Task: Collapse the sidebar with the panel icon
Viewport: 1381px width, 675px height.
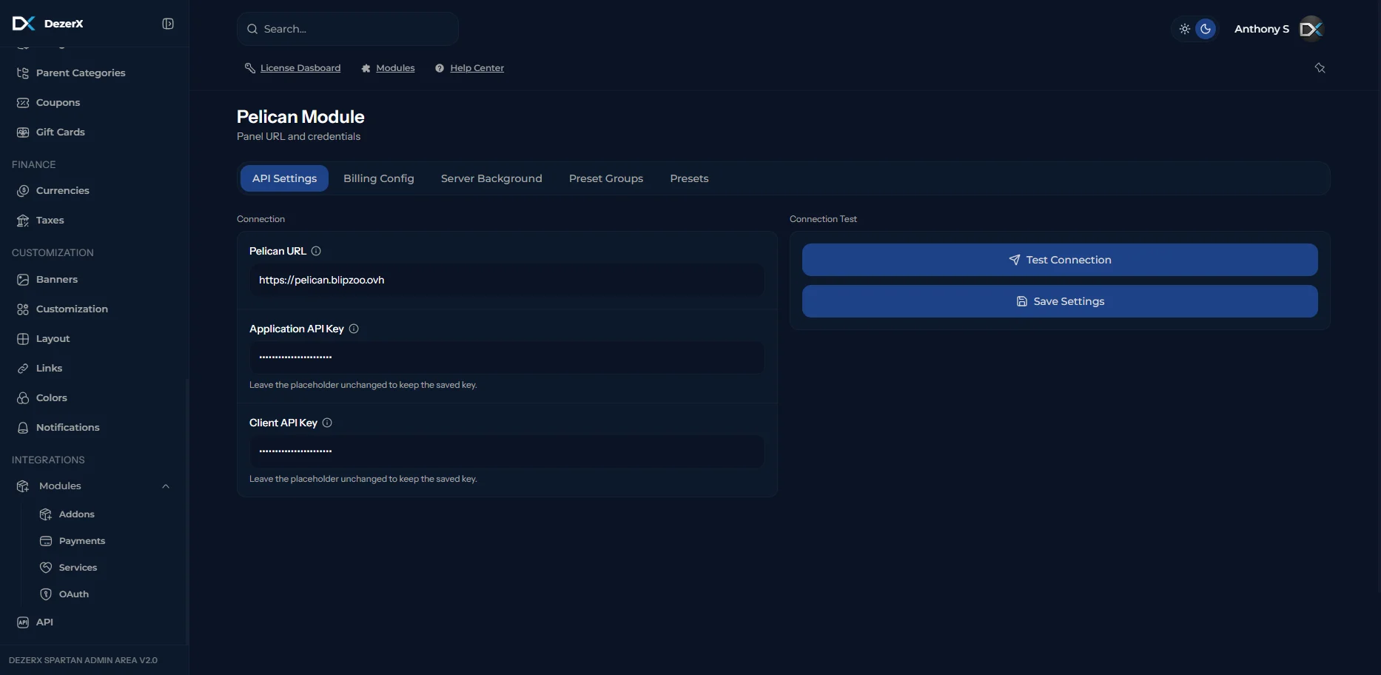Action: (168, 24)
